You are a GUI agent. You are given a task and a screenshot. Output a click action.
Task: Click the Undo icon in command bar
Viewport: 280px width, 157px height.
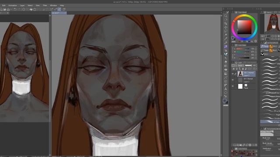point(15,9)
